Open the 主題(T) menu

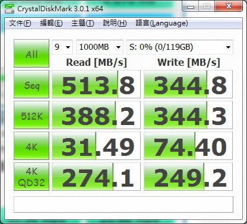pos(83,23)
